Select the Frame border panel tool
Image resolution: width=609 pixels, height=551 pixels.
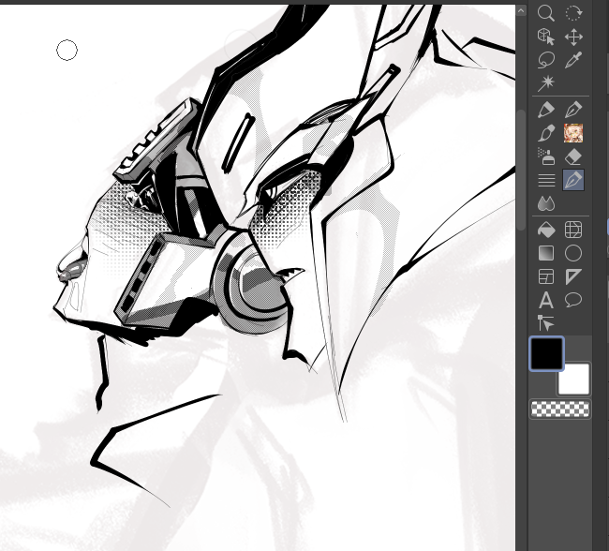point(546,277)
